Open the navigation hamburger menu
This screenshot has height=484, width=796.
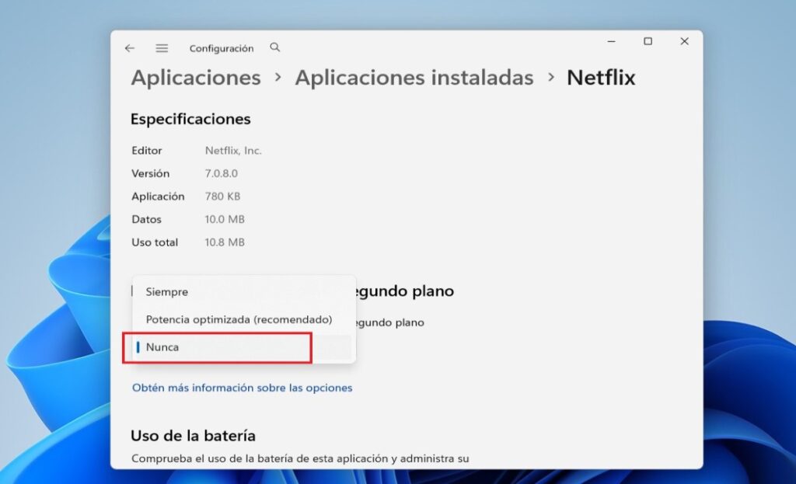pyautogui.click(x=162, y=47)
